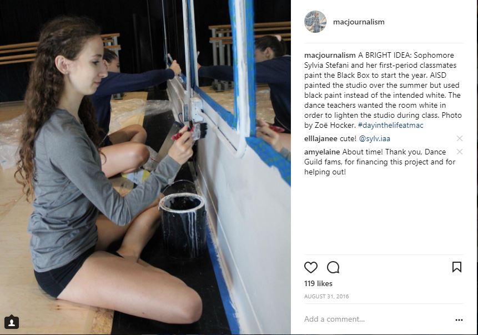Click the post photo of girl painting
Screen dimensions: 478x335
[x=145, y=167]
